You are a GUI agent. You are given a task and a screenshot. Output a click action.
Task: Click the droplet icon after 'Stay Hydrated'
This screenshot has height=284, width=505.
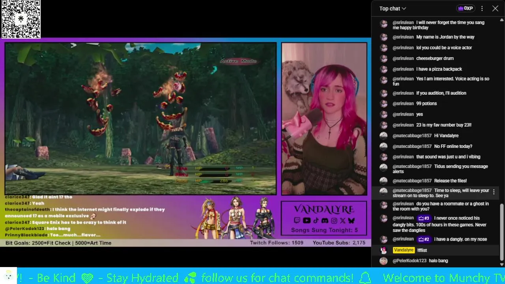coord(190,278)
